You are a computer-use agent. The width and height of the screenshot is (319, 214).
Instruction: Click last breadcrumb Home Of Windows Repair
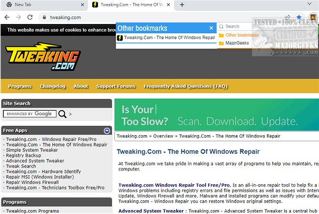tap(230, 136)
